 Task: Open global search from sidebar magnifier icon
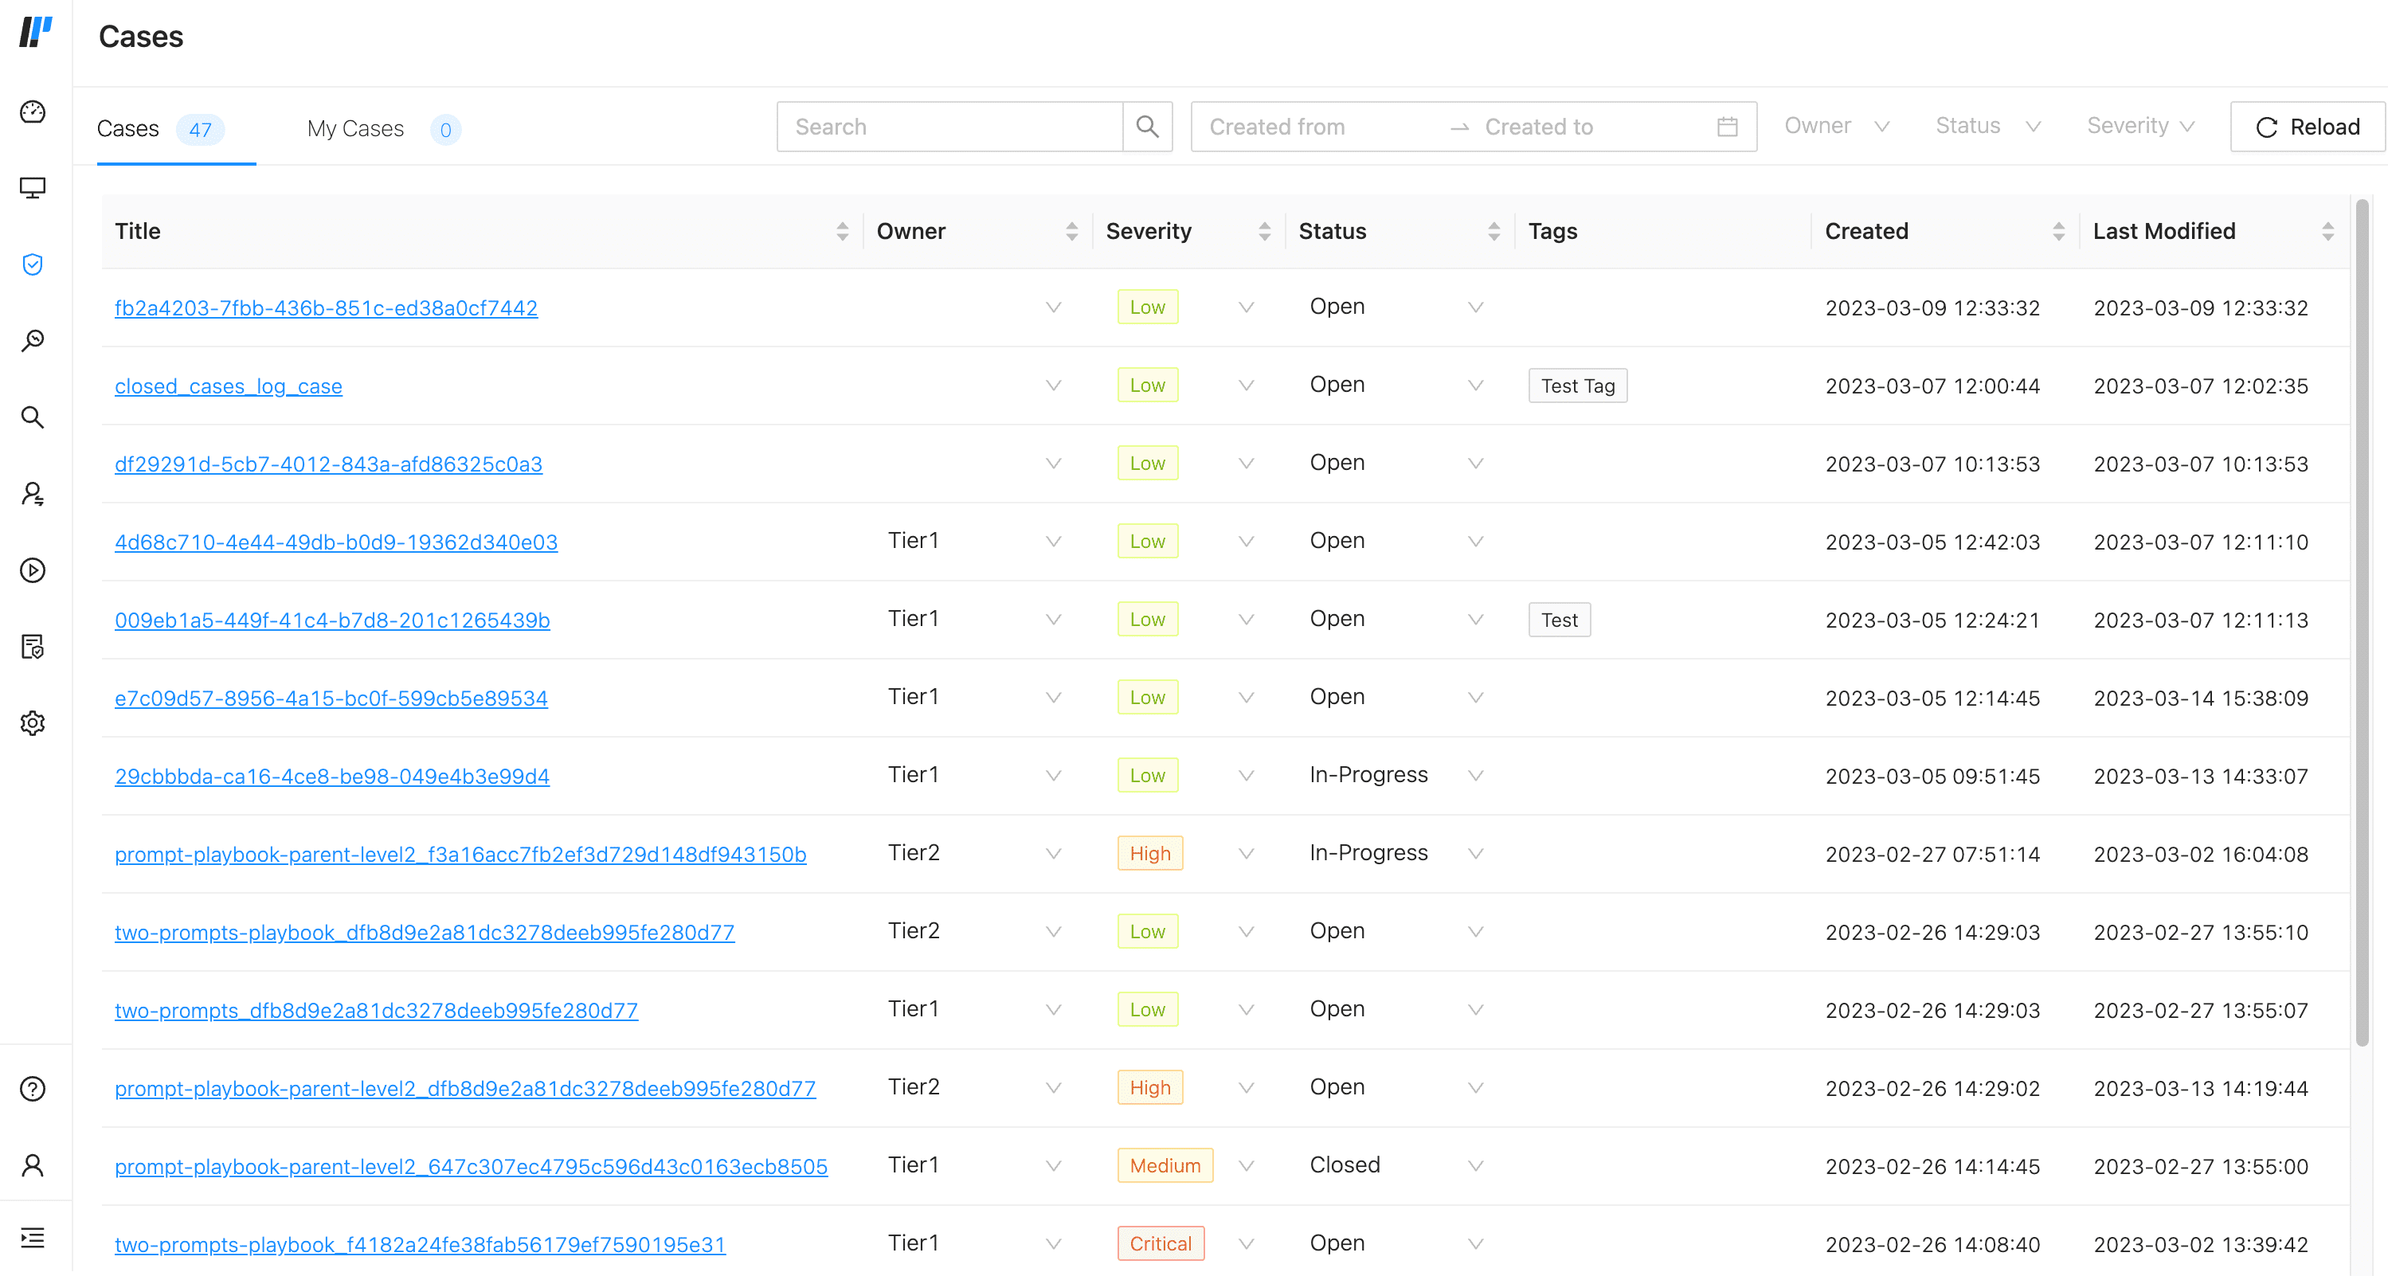[x=33, y=418]
